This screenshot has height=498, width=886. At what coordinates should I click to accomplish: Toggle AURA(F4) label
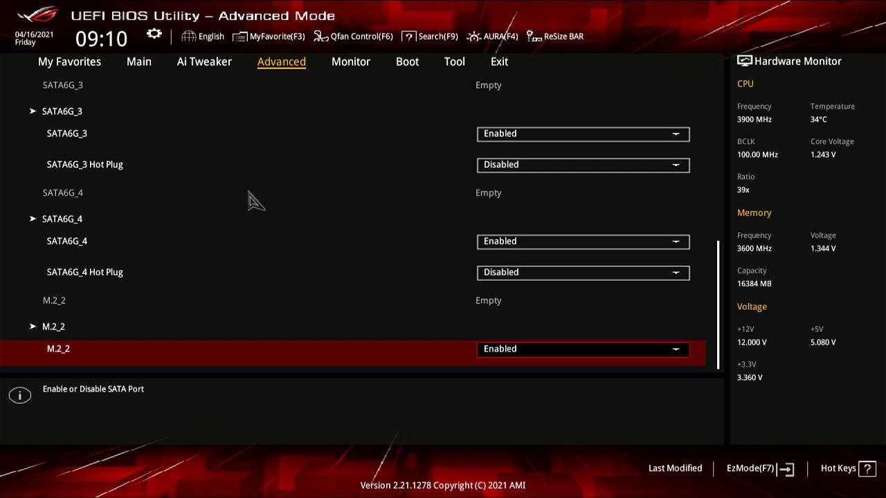pyautogui.click(x=500, y=36)
